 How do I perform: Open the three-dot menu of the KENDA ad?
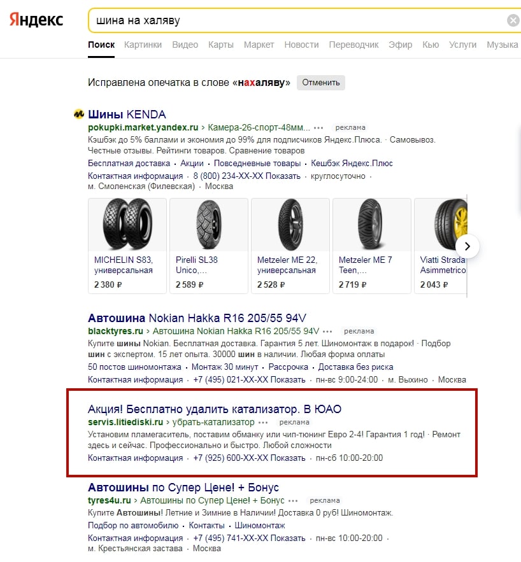coord(318,127)
